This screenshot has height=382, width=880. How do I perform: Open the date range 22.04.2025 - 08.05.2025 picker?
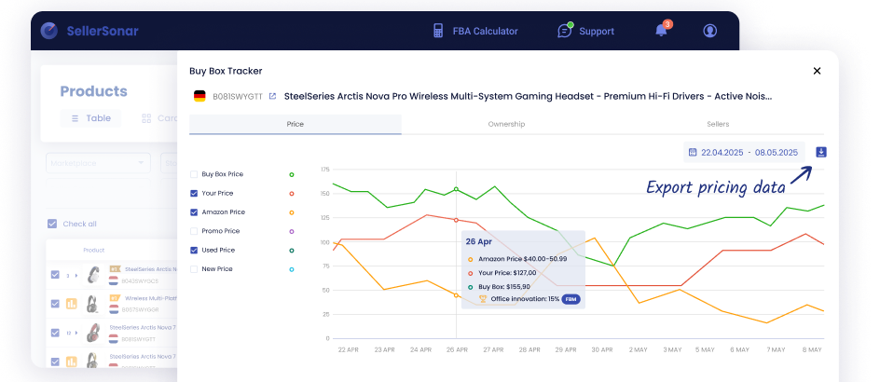click(744, 152)
